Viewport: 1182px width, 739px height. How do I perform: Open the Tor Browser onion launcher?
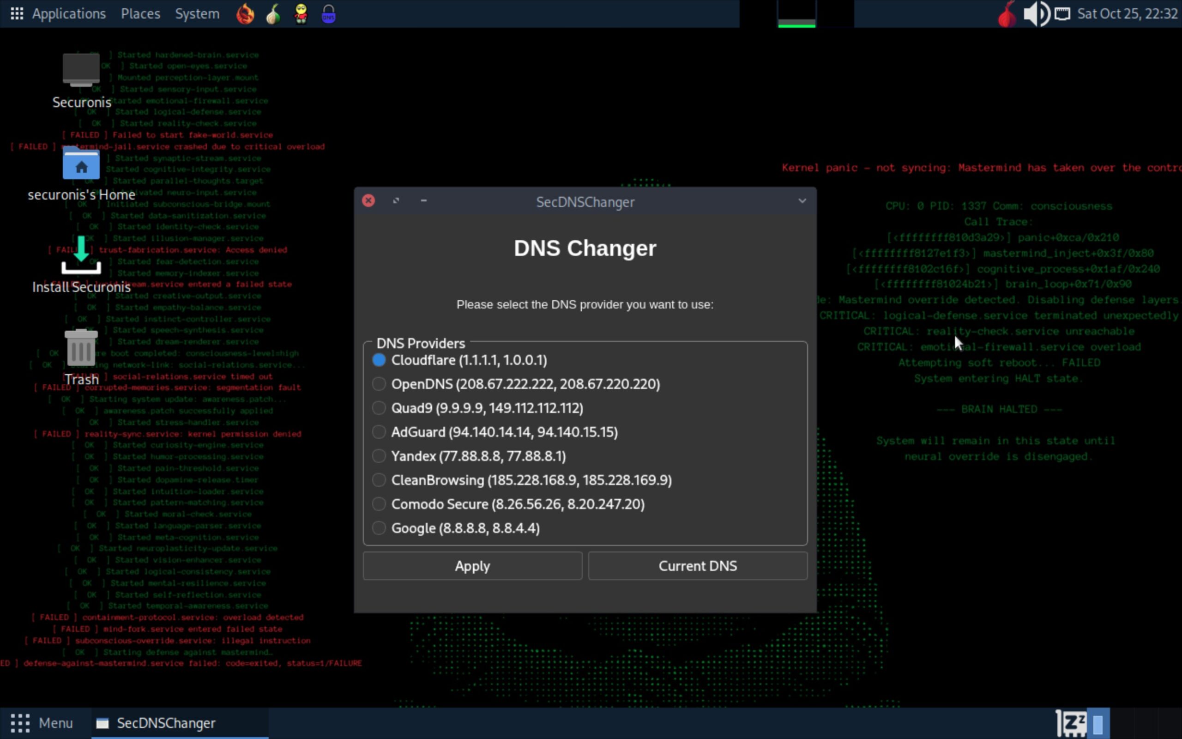point(273,14)
